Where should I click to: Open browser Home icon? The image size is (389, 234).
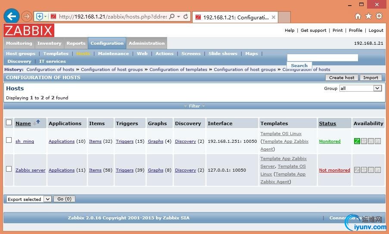358,16
